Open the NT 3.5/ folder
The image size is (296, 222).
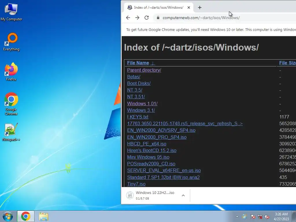coord(135,90)
